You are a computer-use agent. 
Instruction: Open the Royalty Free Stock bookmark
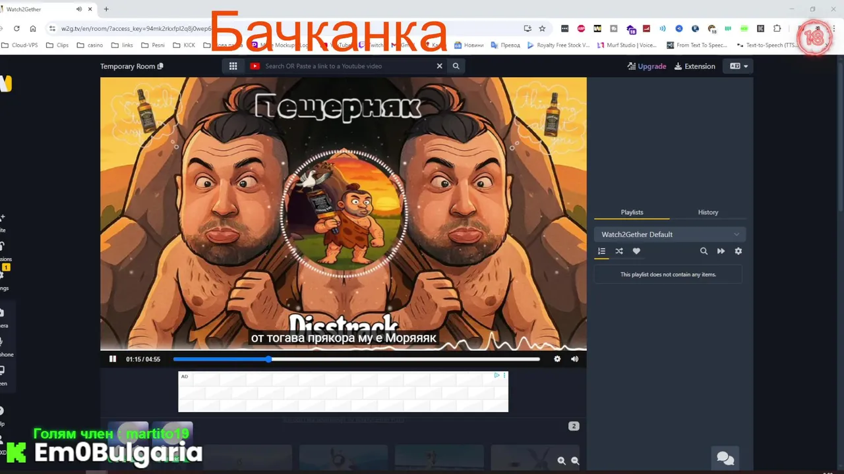pyautogui.click(x=558, y=45)
